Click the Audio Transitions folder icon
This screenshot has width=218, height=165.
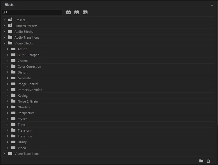[10, 37]
